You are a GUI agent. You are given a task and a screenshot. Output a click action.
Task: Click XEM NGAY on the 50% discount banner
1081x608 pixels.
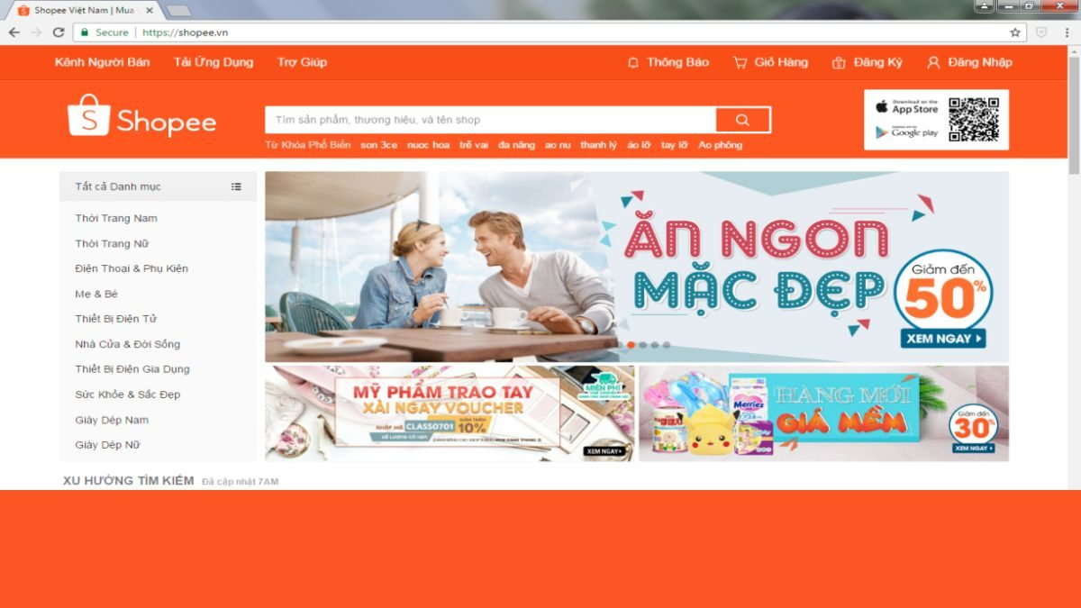point(942,340)
